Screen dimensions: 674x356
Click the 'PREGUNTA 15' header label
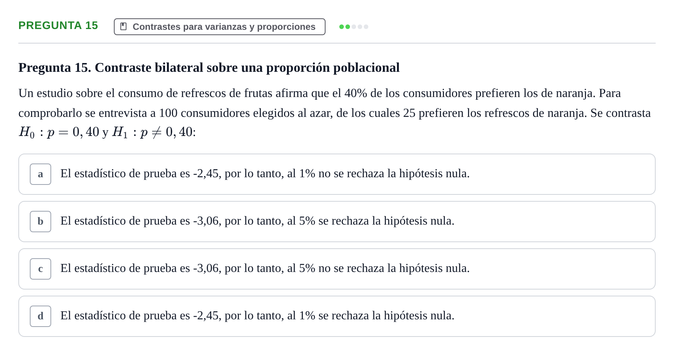click(x=58, y=26)
